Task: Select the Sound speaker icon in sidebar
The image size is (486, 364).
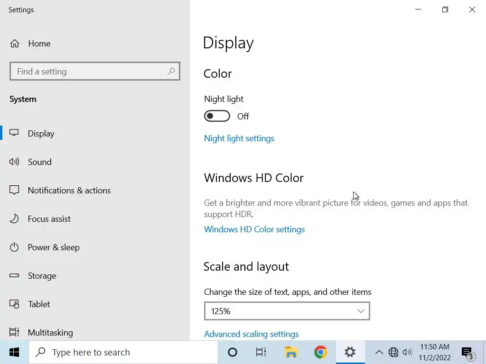Action: click(x=14, y=162)
